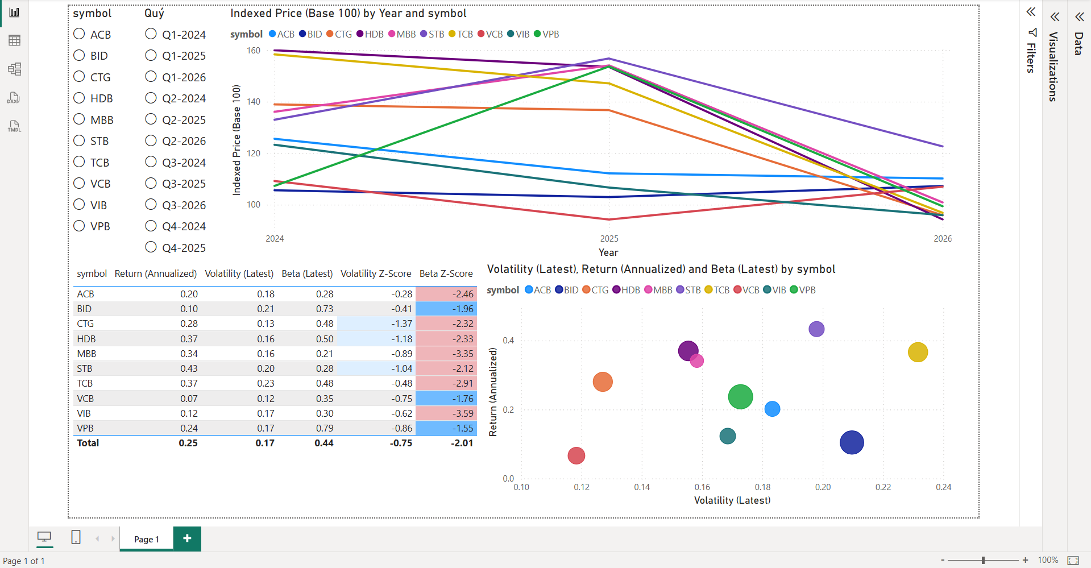Zoom out with minus button
Viewport: 1091px width, 568px height.
(943, 560)
